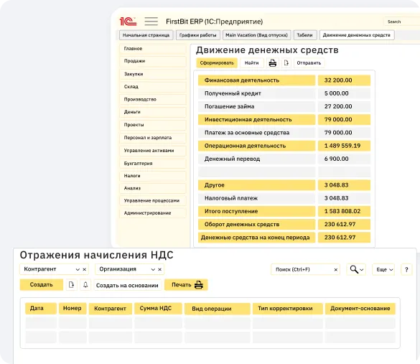420x364 pixels.
Task: Select the Погашение займа row
Action: (284, 106)
